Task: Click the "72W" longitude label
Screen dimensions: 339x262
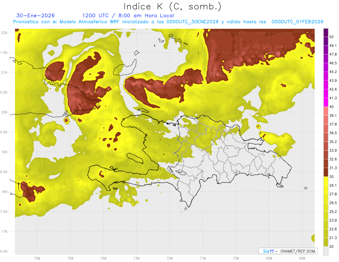Action: [x=169, y=258]
